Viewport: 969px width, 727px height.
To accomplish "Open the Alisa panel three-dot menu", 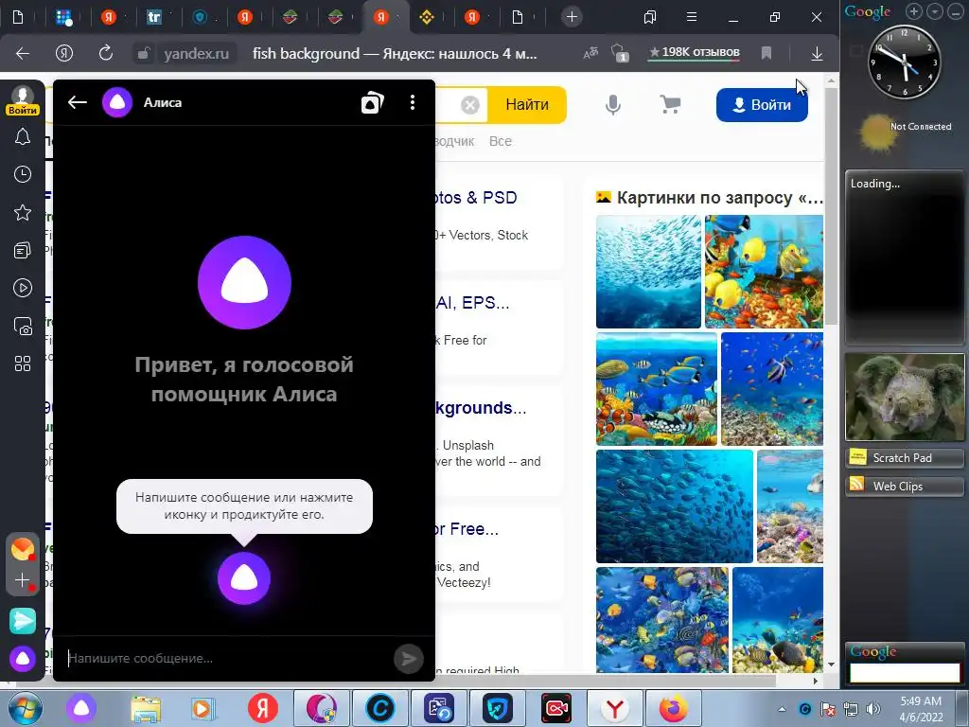I will [x=413, y=102].
